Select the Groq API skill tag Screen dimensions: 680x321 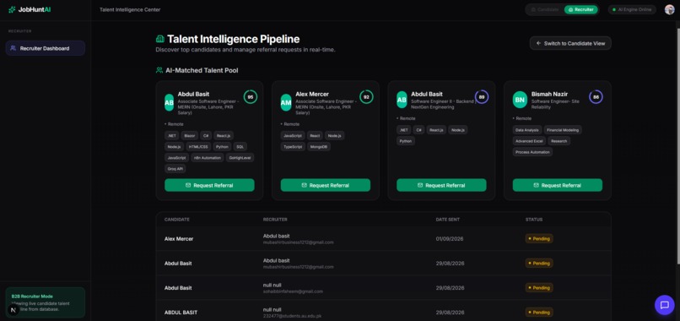click(175, 169)
